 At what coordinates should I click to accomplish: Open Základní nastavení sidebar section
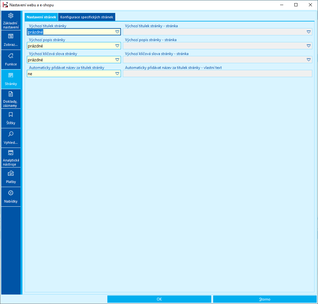(11, 21)
